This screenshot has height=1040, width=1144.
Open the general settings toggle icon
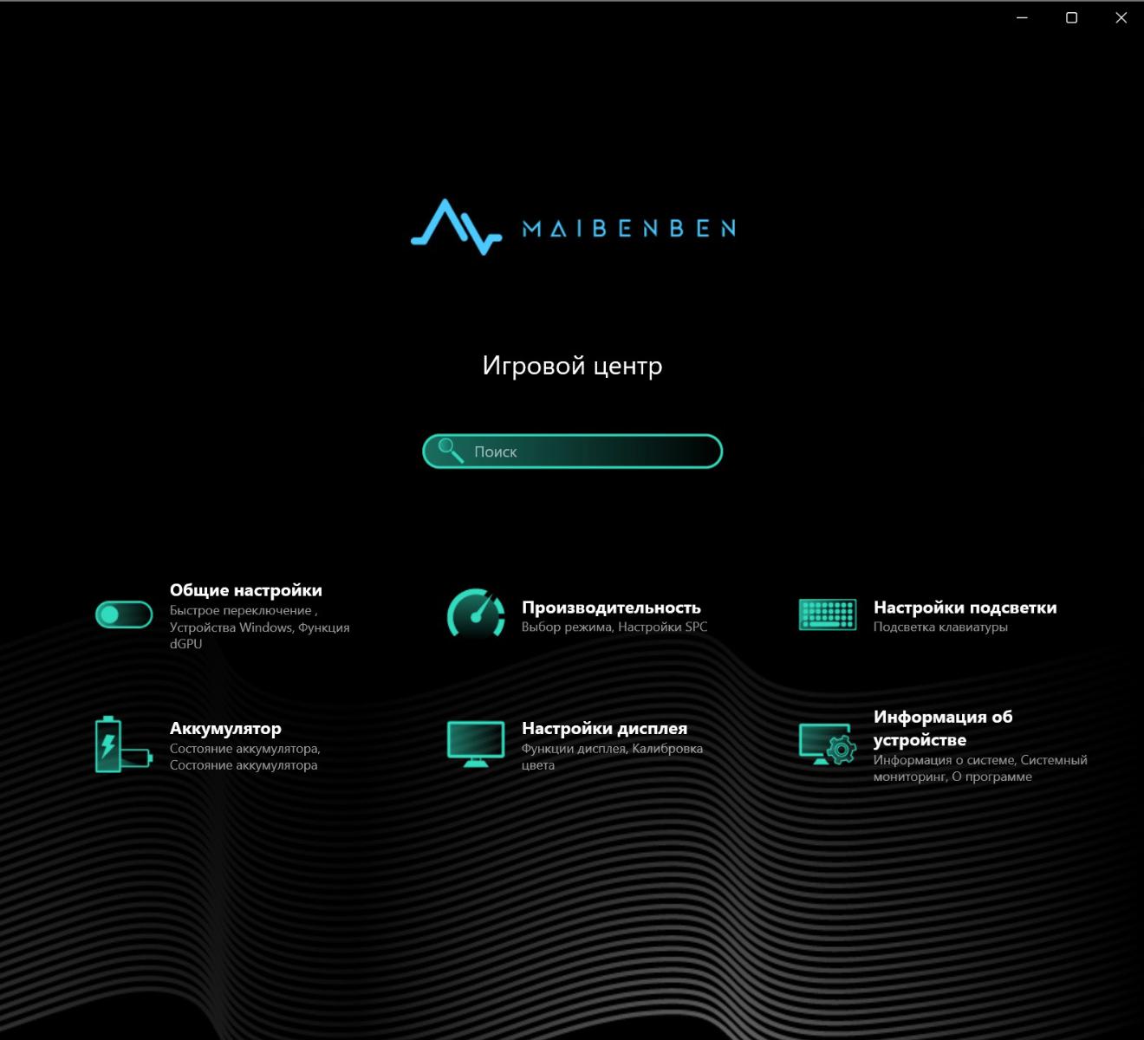click(124, 614)
